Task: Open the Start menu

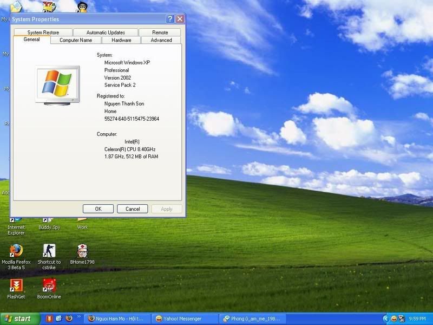Action: tap(20, 319)
